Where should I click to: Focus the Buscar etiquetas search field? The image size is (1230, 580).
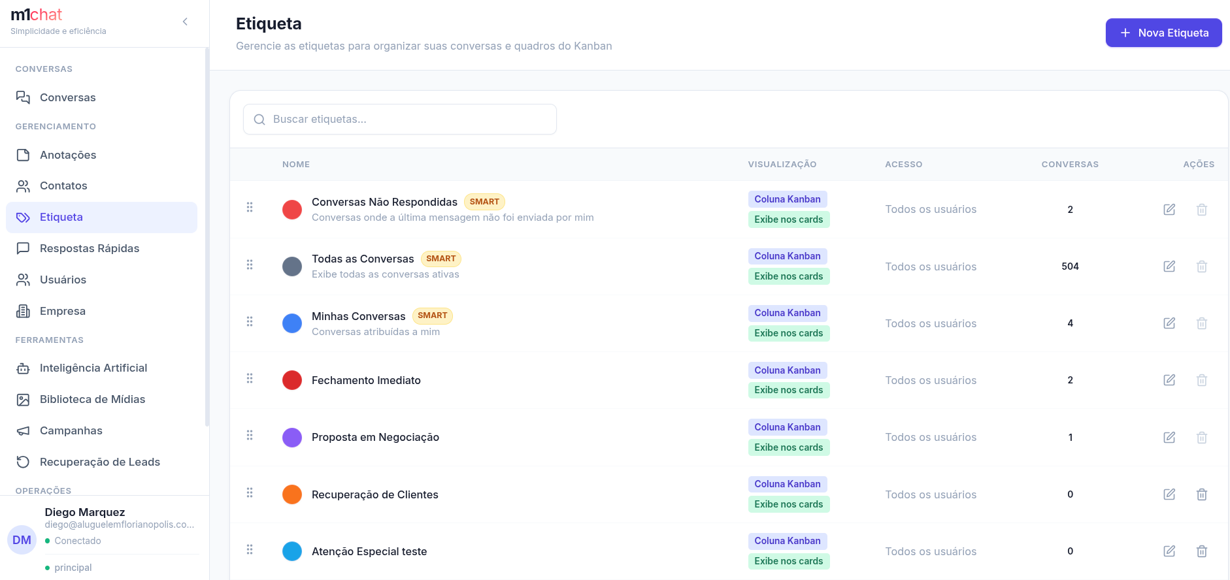(x=400, y=119)
